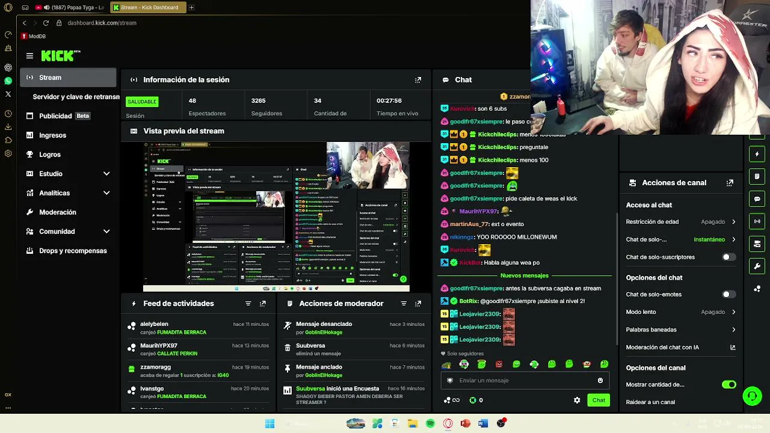The height and width of the screenshot is (433, 770).
Task: Click the Enviar un mensaje input
Action: [x=525, y=380]
